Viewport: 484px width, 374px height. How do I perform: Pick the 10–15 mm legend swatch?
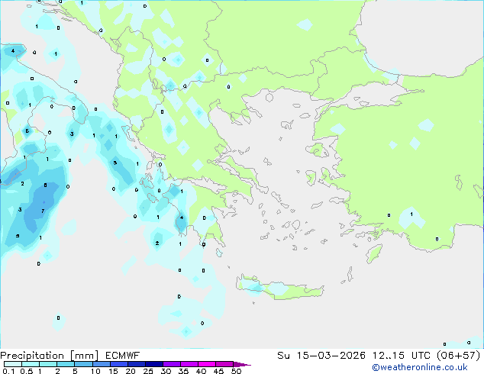[x=101, y=364]
